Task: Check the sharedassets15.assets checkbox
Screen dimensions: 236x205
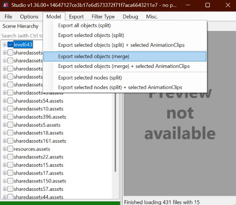Action: (10, 165)
